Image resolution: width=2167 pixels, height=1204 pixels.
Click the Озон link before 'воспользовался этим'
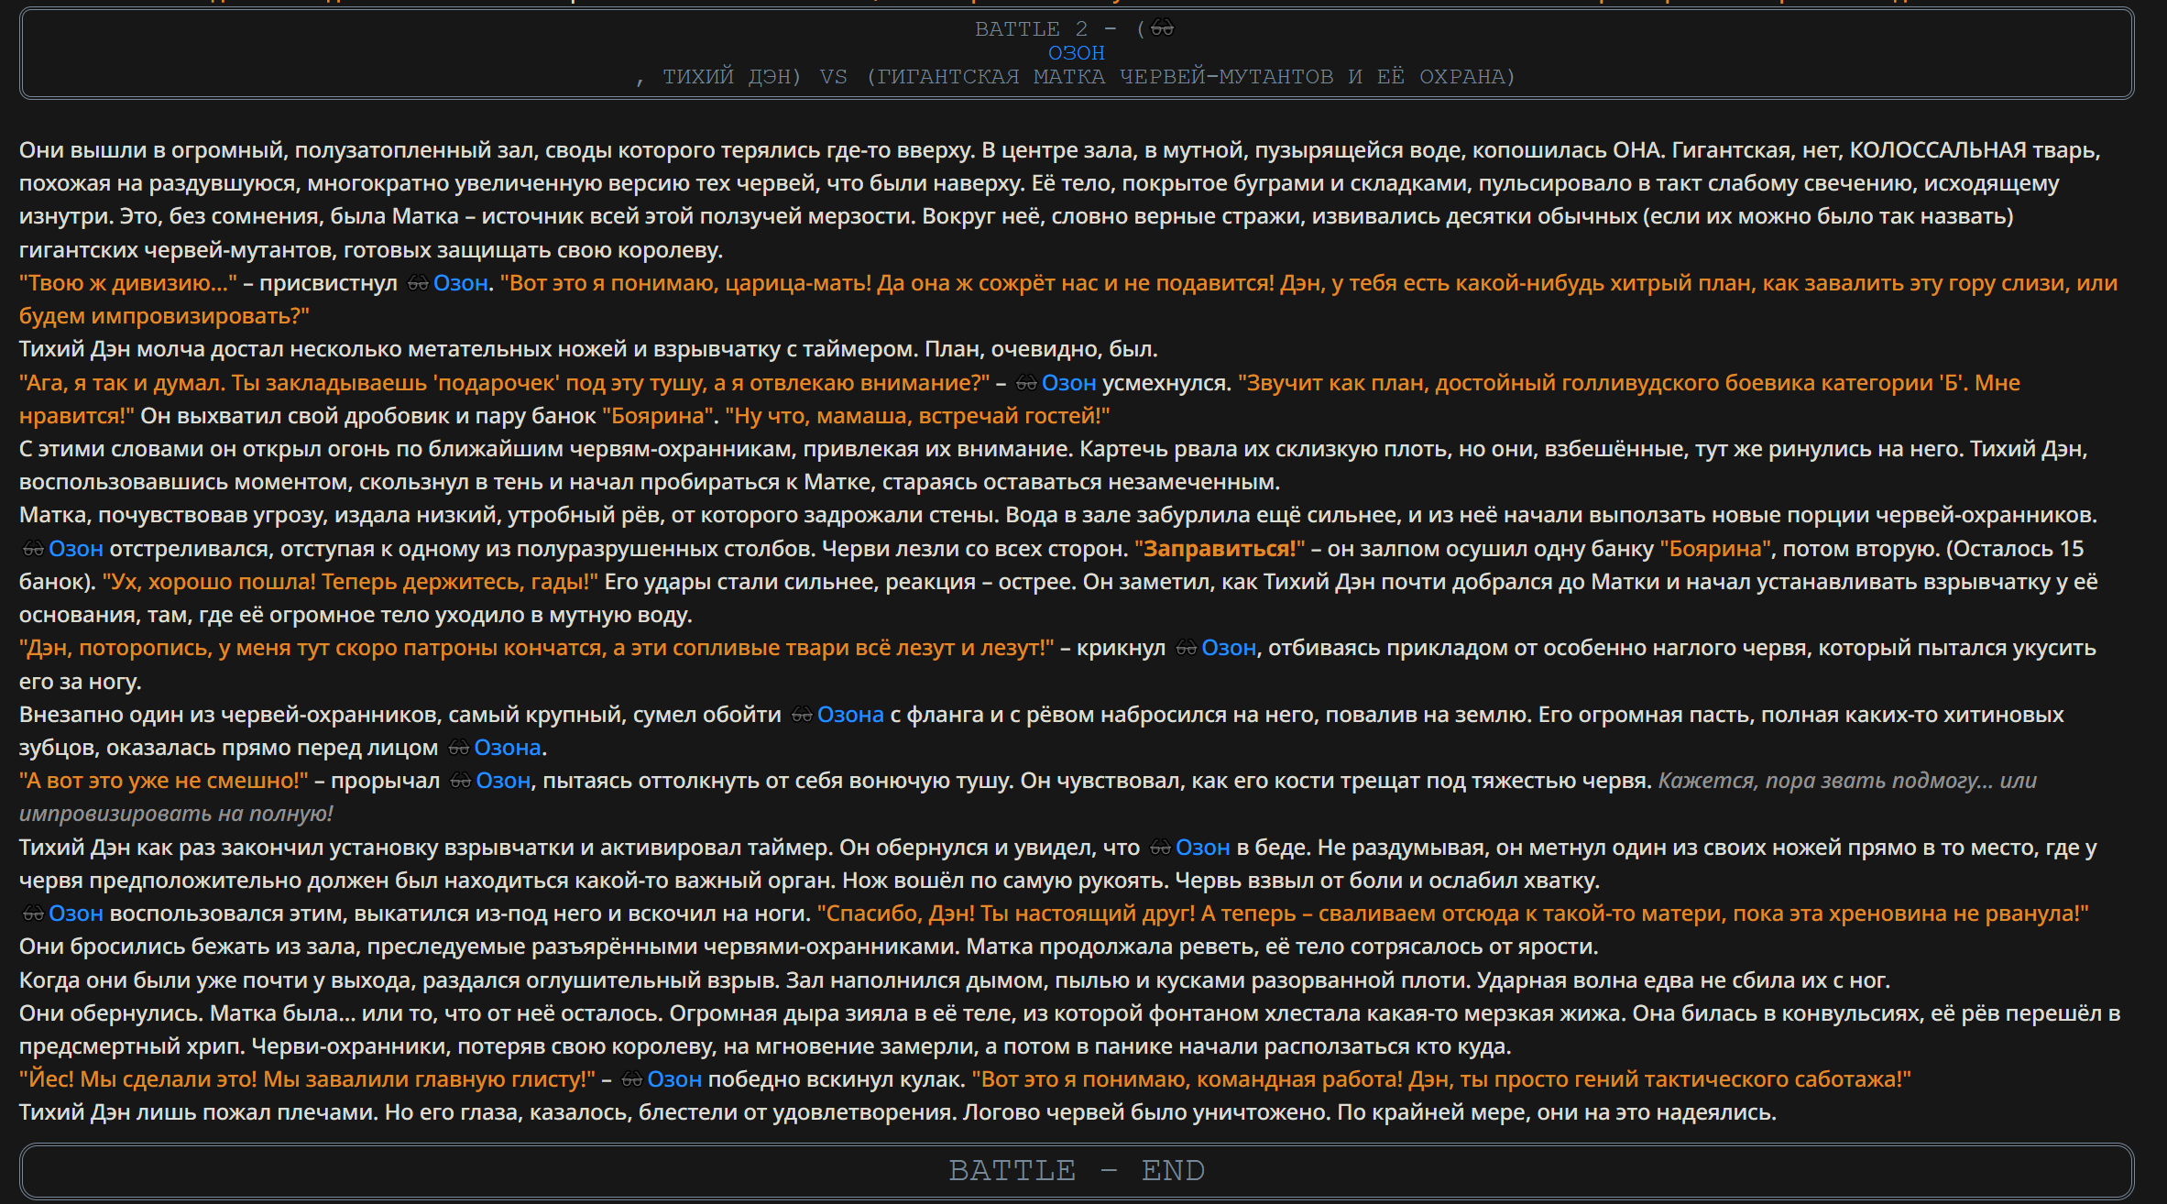(x=76, y=914)
